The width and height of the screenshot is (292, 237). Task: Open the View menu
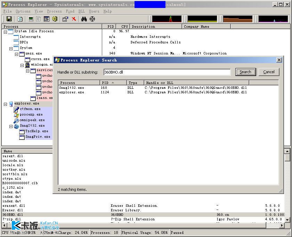point(39,11)
